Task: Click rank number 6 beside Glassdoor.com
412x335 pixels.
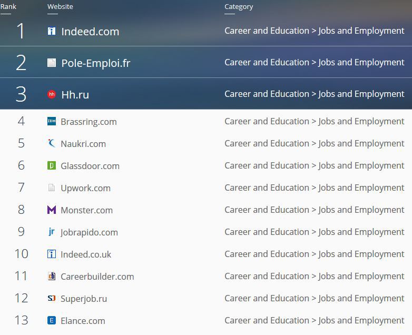Action: pos(21,165)
